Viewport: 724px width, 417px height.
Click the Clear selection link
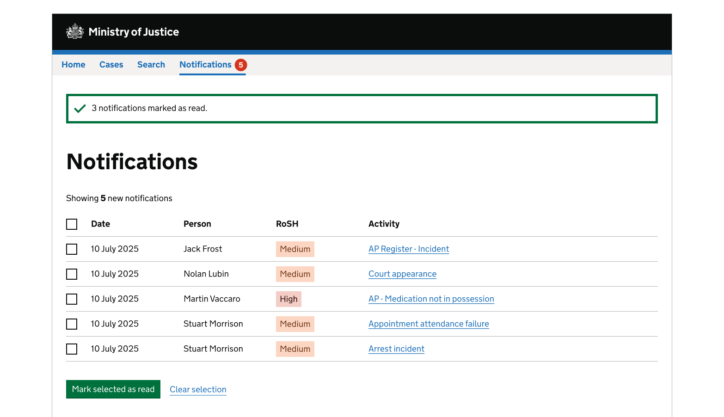tap(198, 389)
